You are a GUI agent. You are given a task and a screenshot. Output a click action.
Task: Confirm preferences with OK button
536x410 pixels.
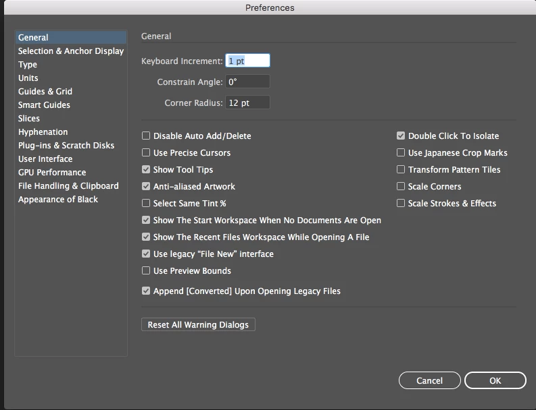(x=495, y=380)
